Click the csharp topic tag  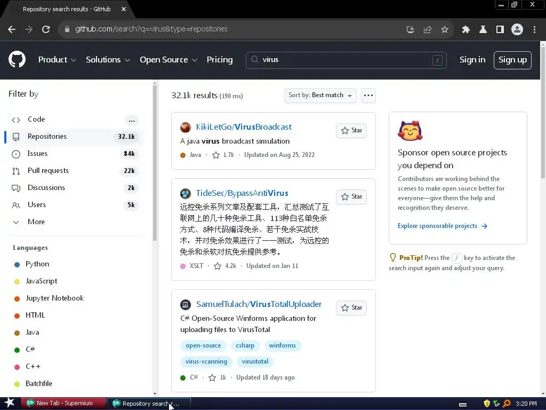tap(245, 345)
